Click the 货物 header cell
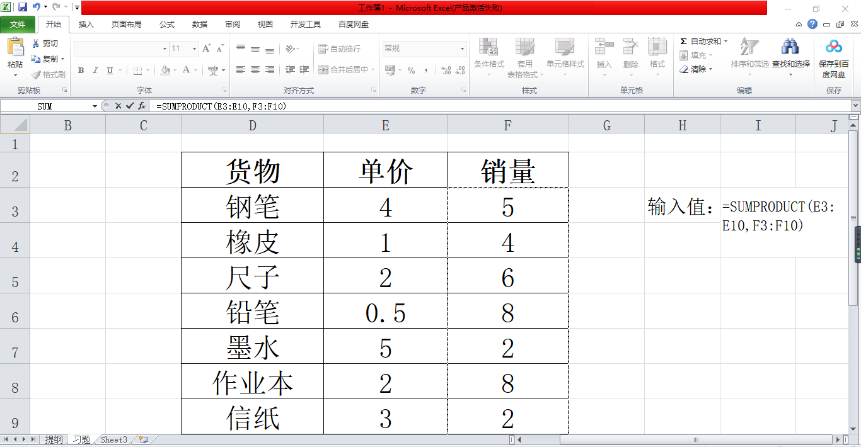This screenshot has height=447, width=861. (252, 170)
